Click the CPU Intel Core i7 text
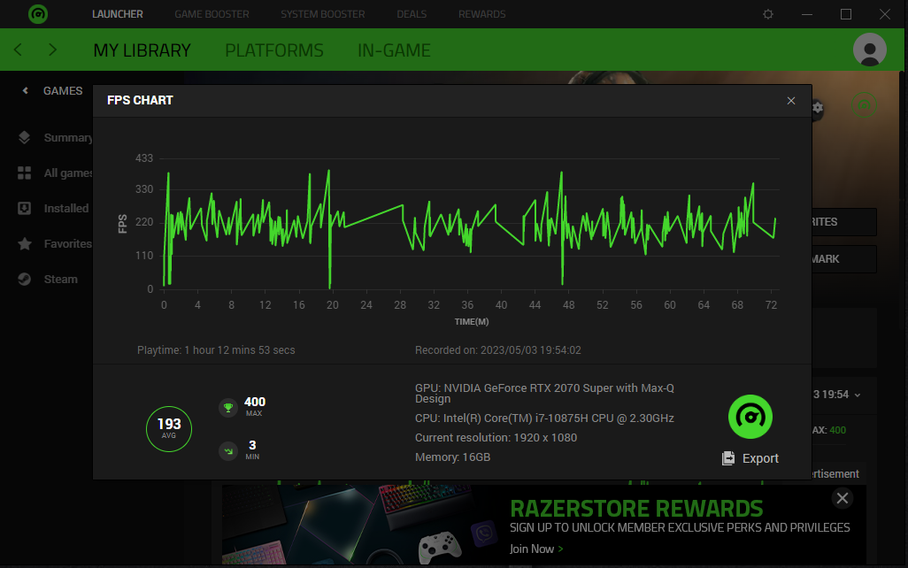 [544, 418]
